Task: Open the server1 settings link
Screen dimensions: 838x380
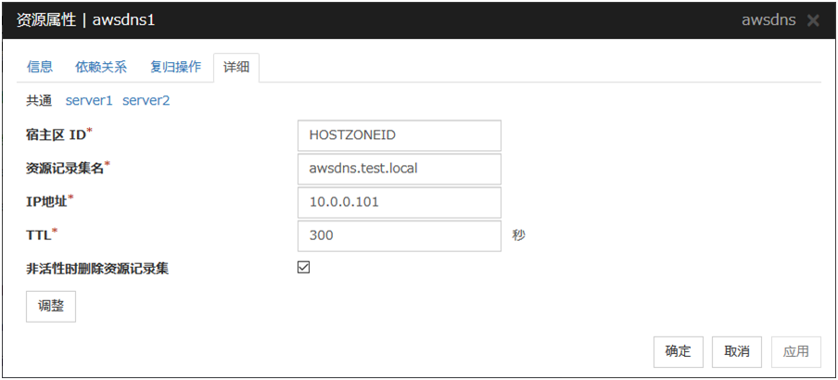Action: (89, 100)
